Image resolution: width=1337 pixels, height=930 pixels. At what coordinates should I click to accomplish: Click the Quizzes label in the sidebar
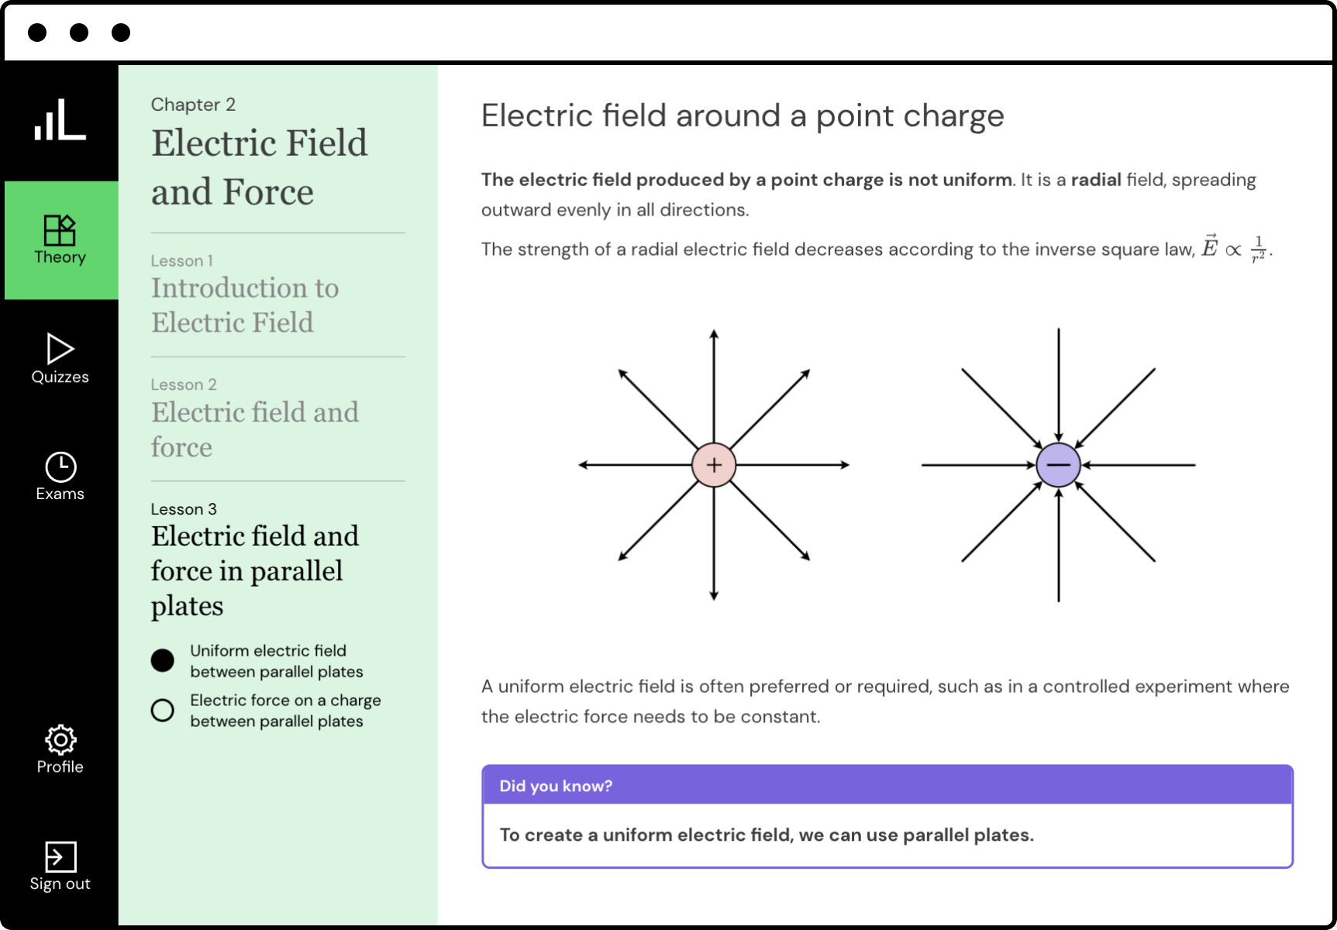(x=60, y=377)
